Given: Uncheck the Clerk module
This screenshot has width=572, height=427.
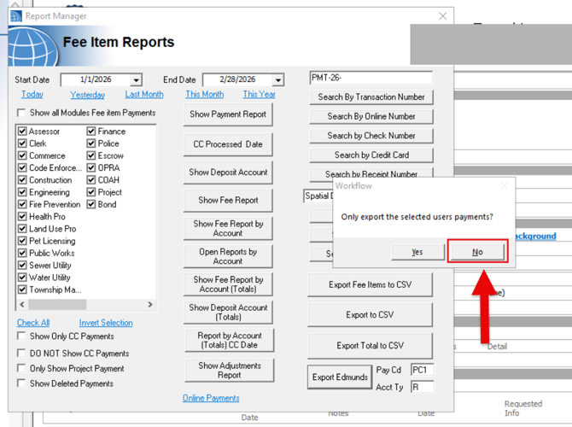Looking at the screenshot, I should [x=22, y=143].
